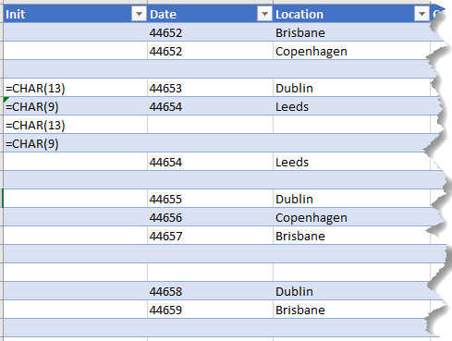This screenshot has width=452, height=341.
Task: Click the first =CHAR(13) cell beside 44653
Action: tap(75, 88)
